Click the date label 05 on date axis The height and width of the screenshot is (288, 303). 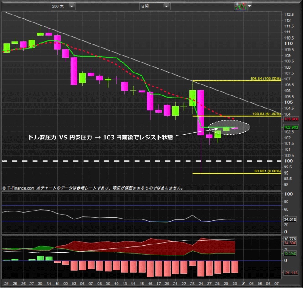pos(260,284)
